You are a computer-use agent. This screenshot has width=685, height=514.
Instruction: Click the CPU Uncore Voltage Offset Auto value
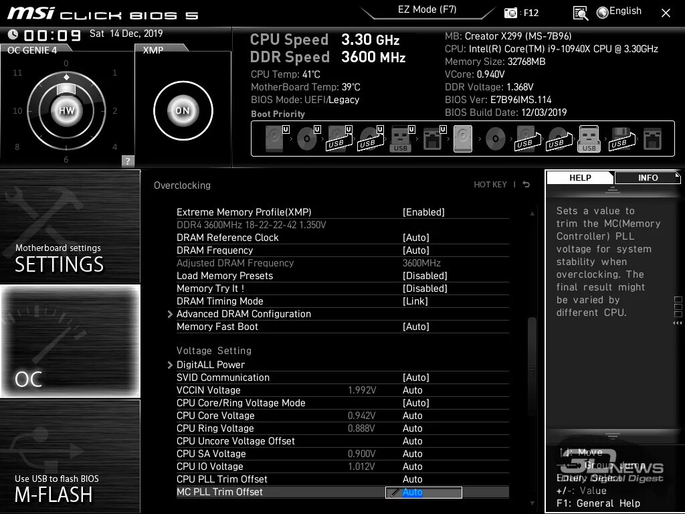412,440
